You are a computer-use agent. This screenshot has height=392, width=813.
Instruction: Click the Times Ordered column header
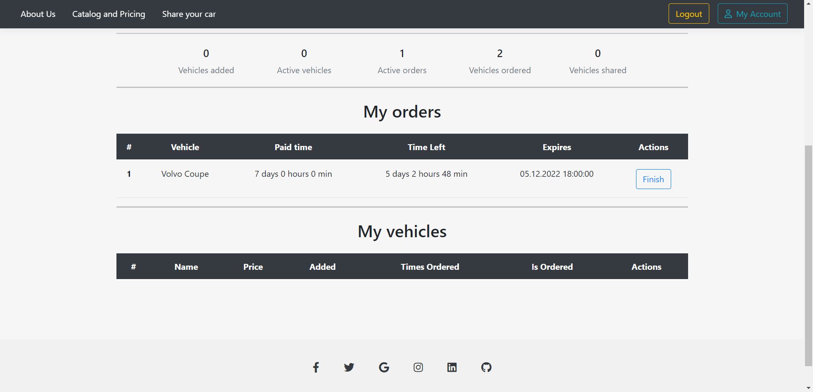[x=430, y=267]
